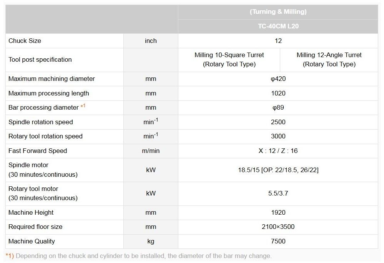Select the spindle motor value 18.5/15

(x=278, y=169)
